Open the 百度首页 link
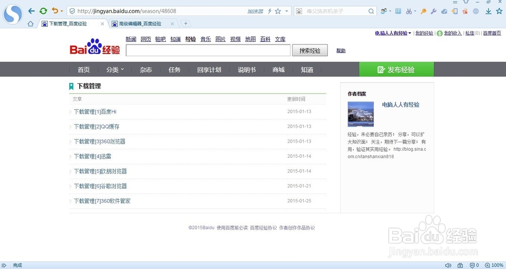 [492, 33]
